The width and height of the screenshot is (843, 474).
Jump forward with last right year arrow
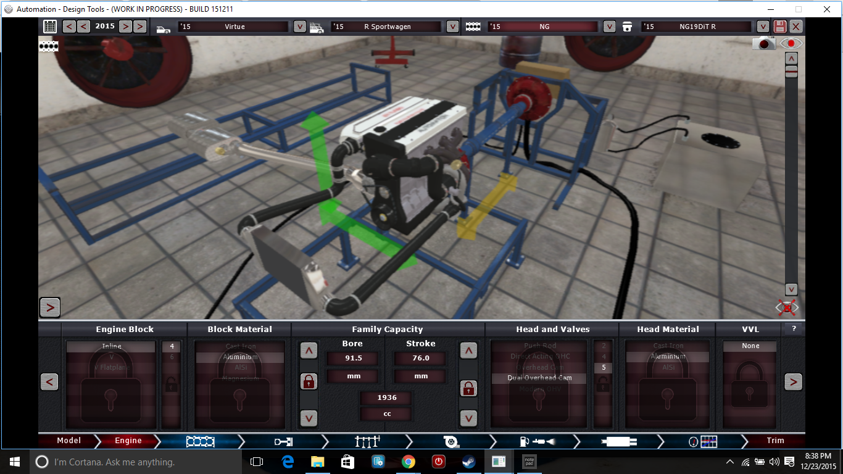click(140, 27)
